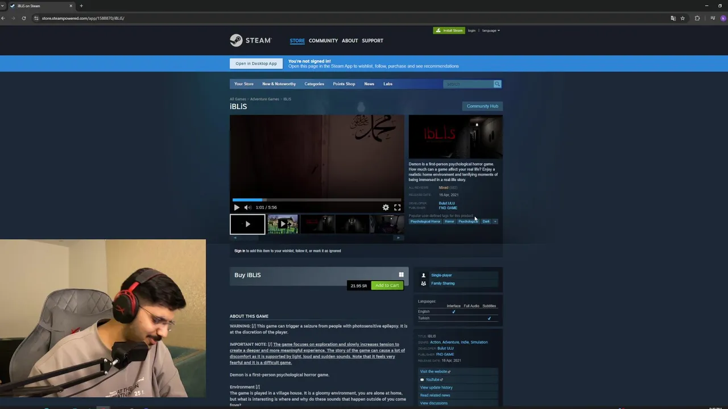The height and width of the screenshot is (409, 728).
Task: Add iBLiS to cart
Action: (387, 286)
